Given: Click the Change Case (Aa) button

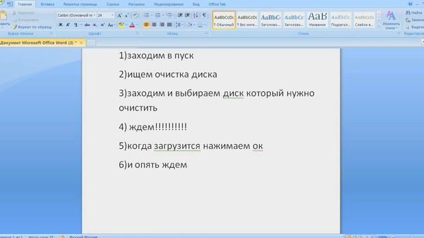Looking at the screenshot, I should point(111,25).
